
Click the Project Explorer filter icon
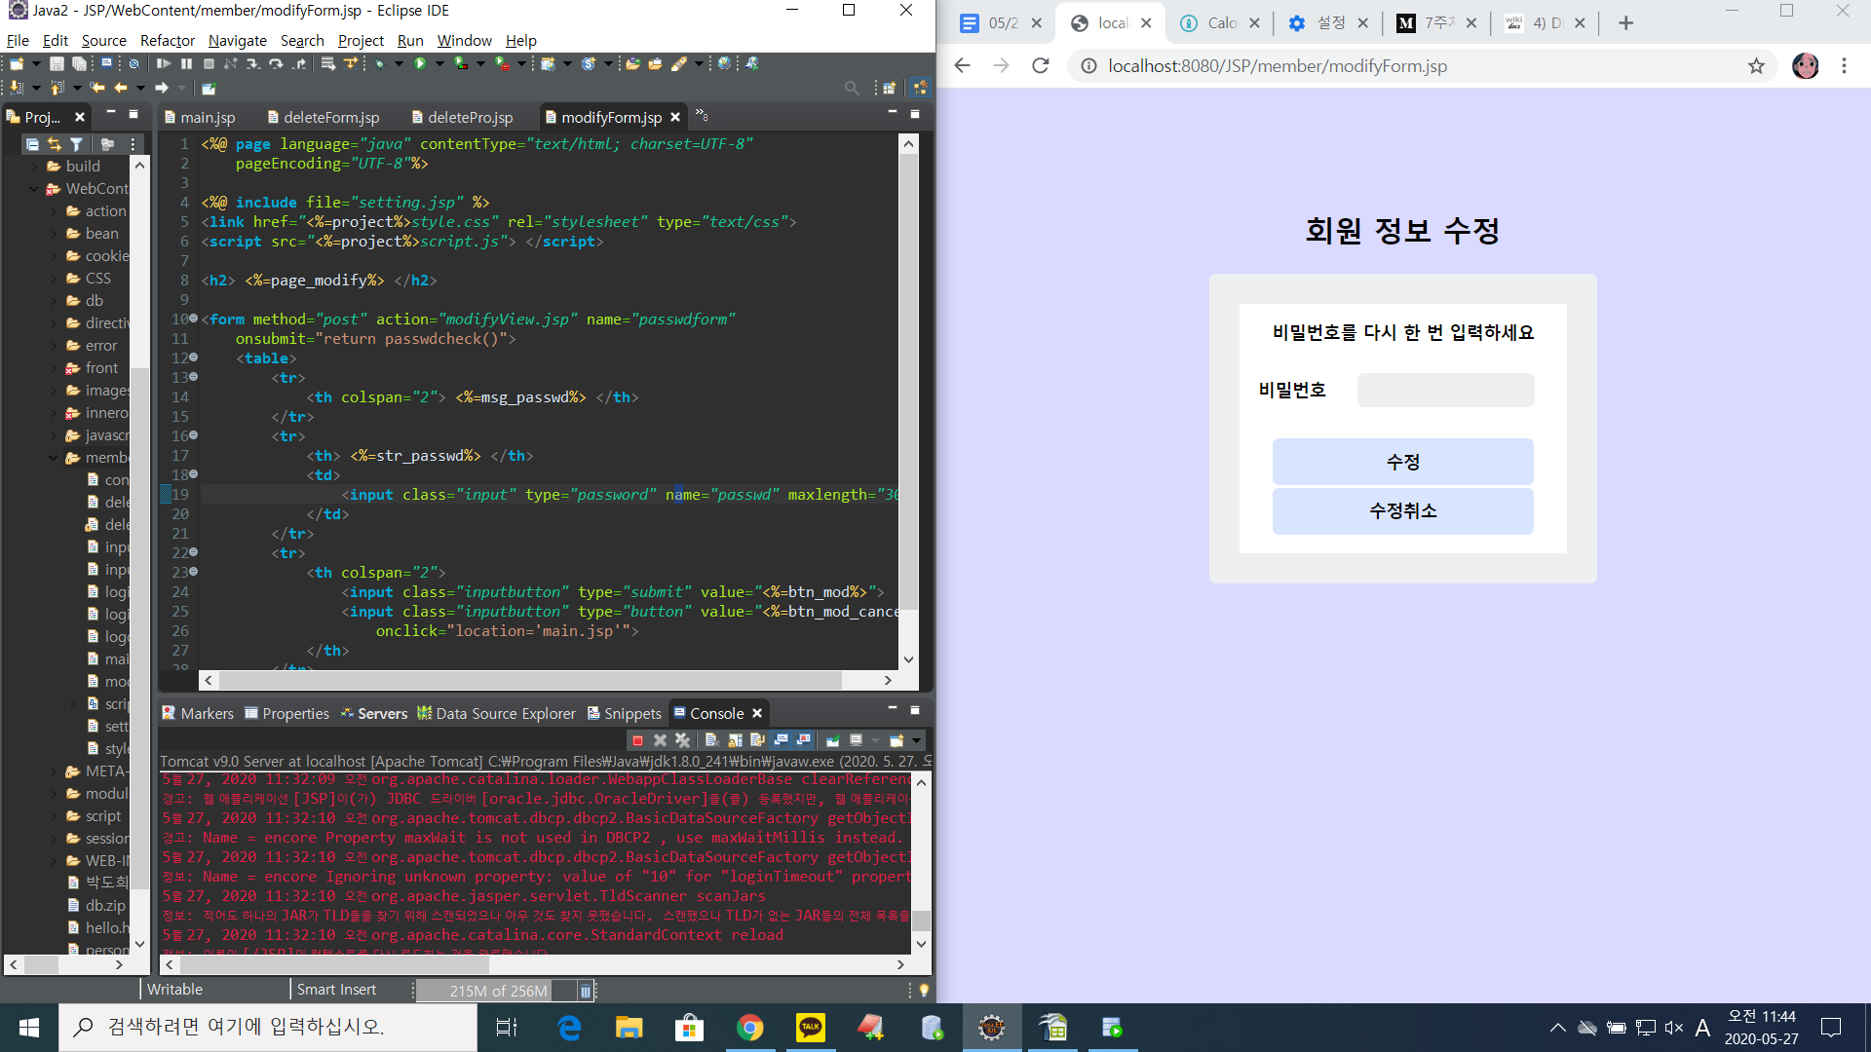[76, 145]
